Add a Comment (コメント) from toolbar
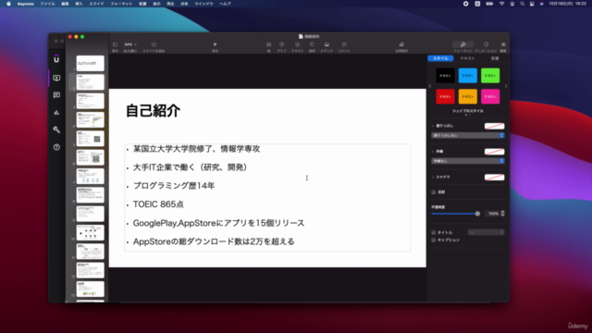This screenshot has width=592, height=333. click(344, 44)
